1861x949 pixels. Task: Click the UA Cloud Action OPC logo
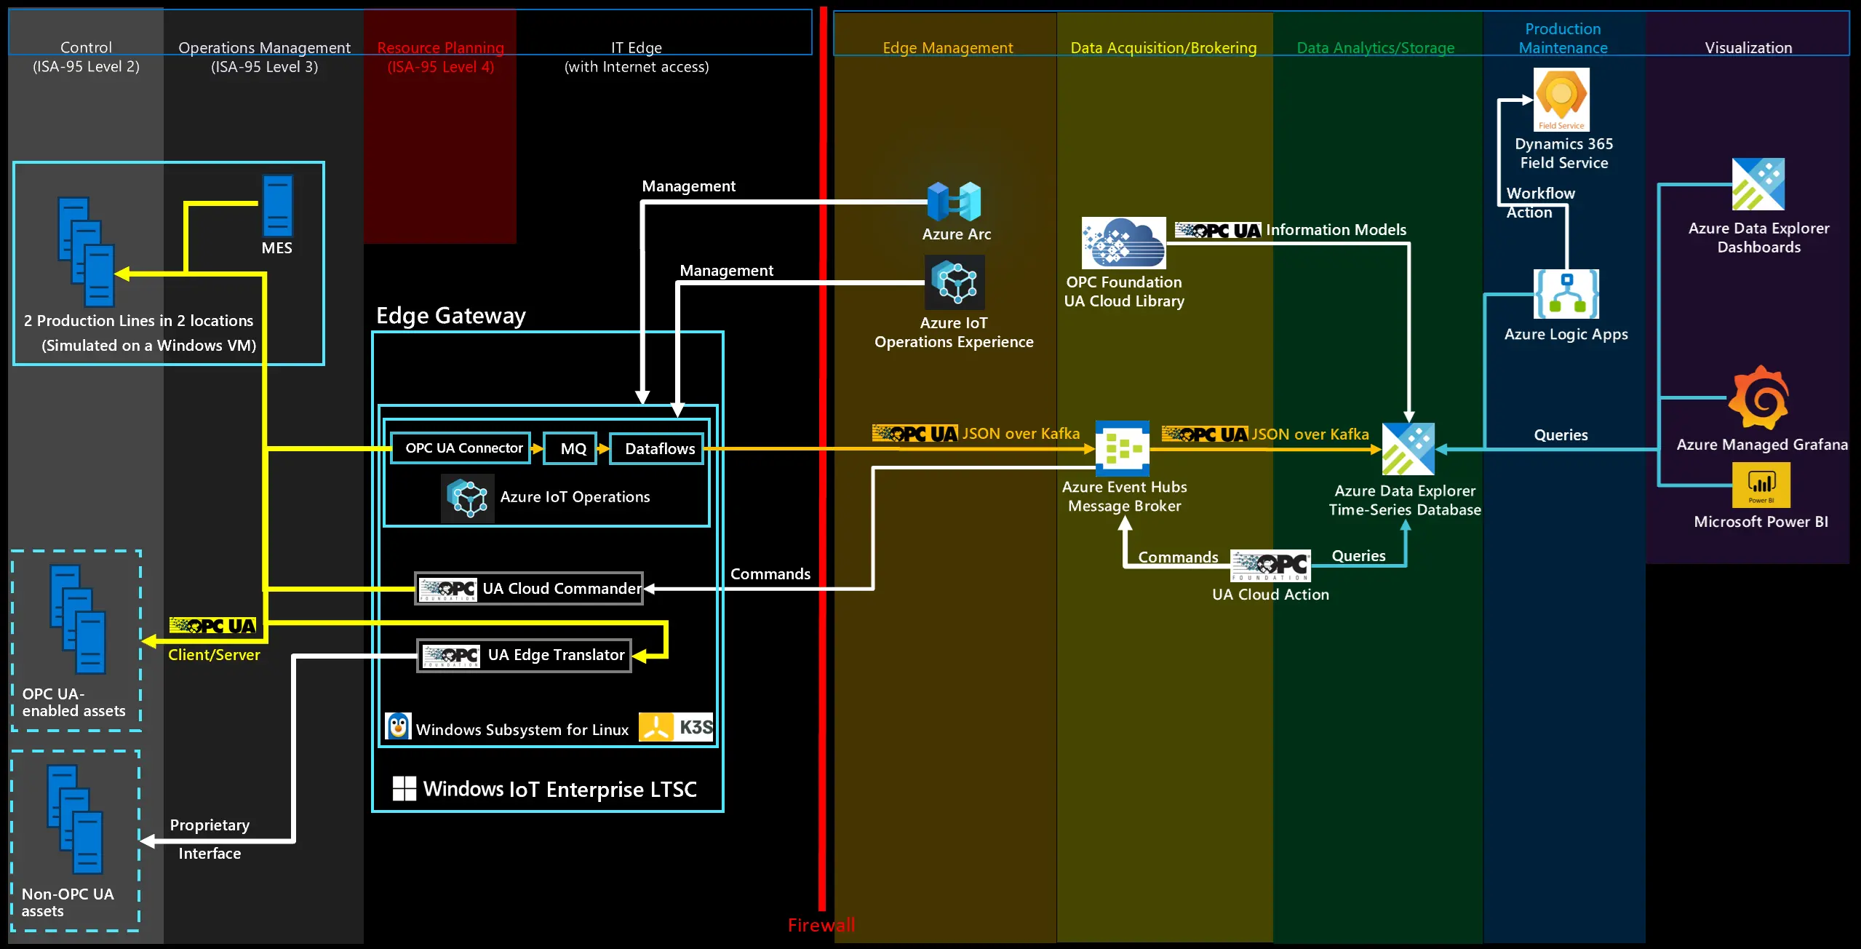pos(1270,565)
